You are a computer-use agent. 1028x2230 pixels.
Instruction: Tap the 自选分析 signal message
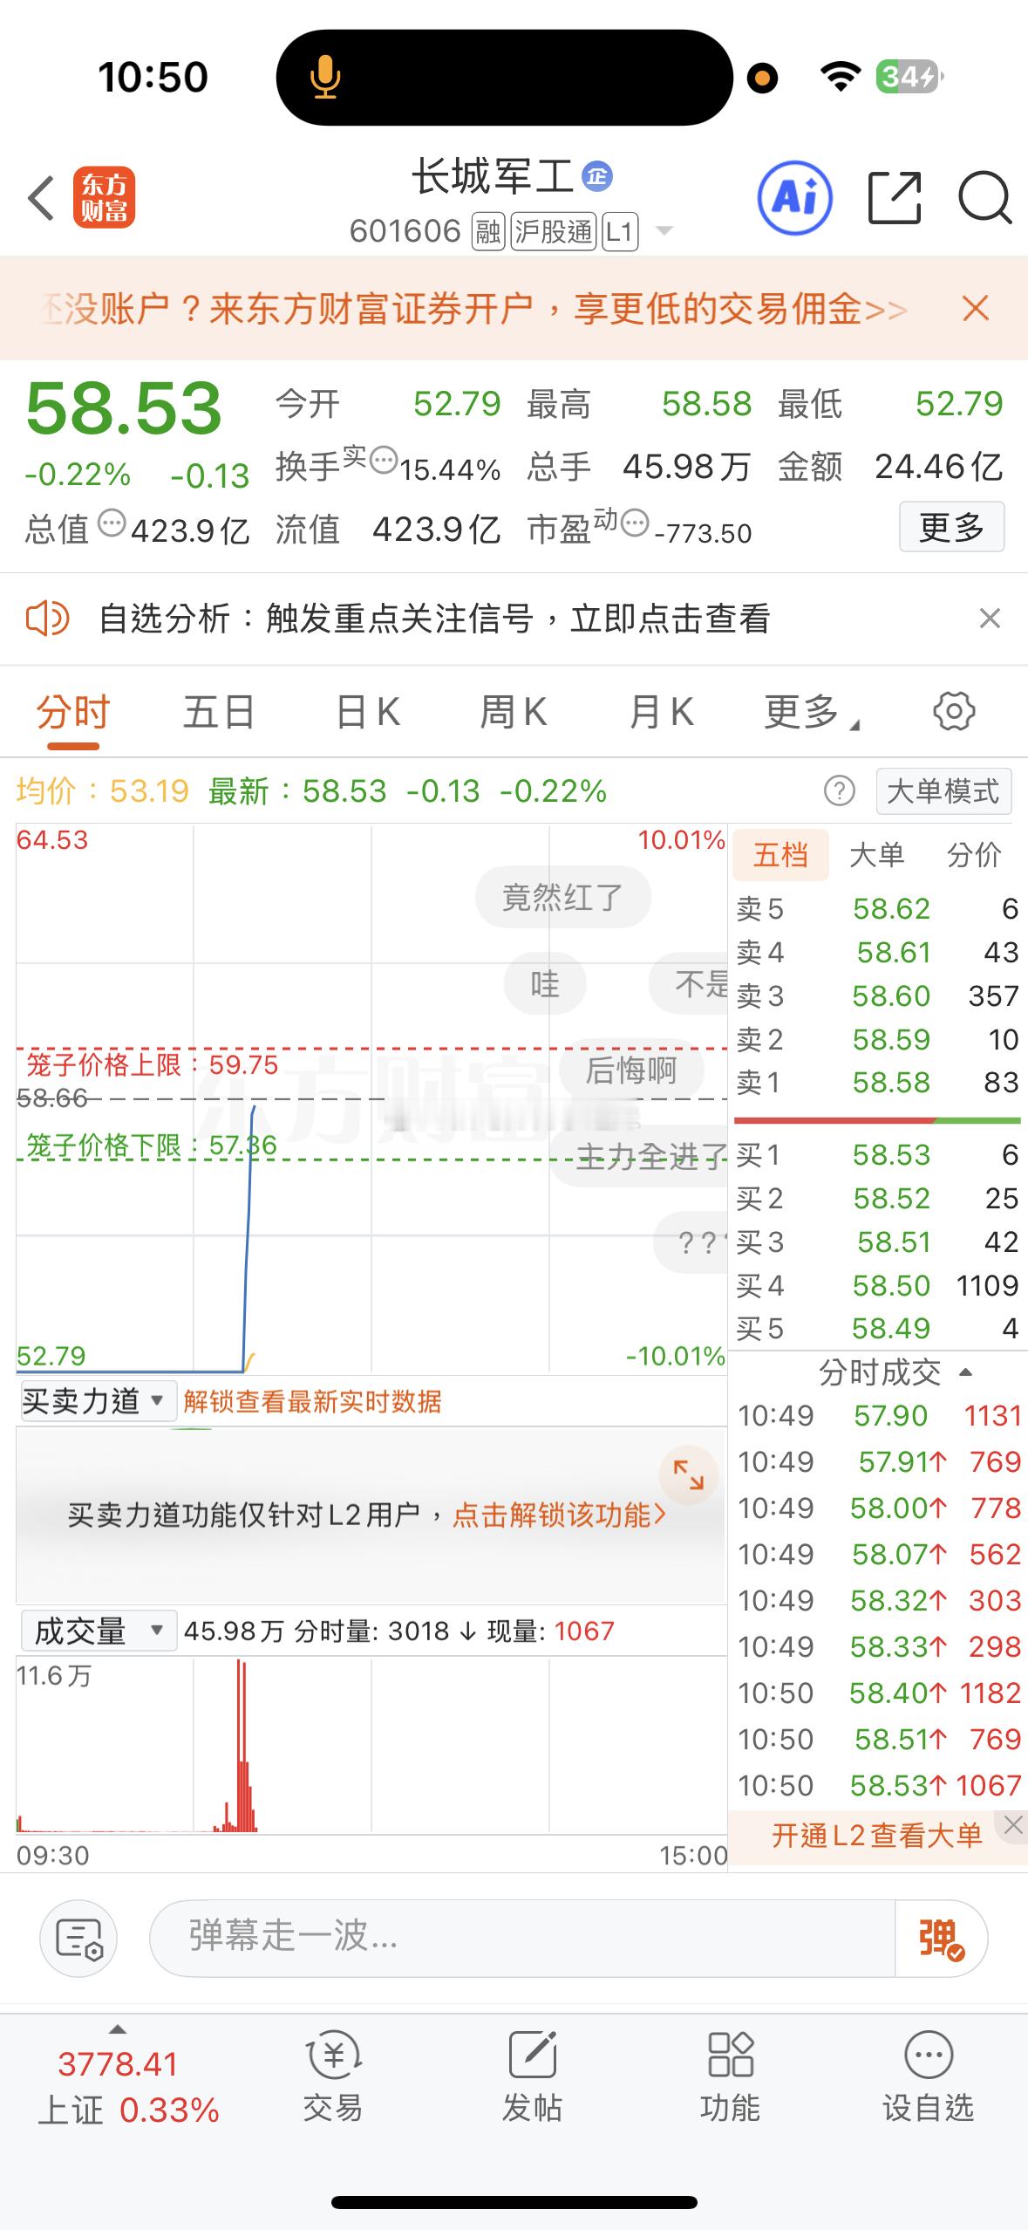(434, 619)
